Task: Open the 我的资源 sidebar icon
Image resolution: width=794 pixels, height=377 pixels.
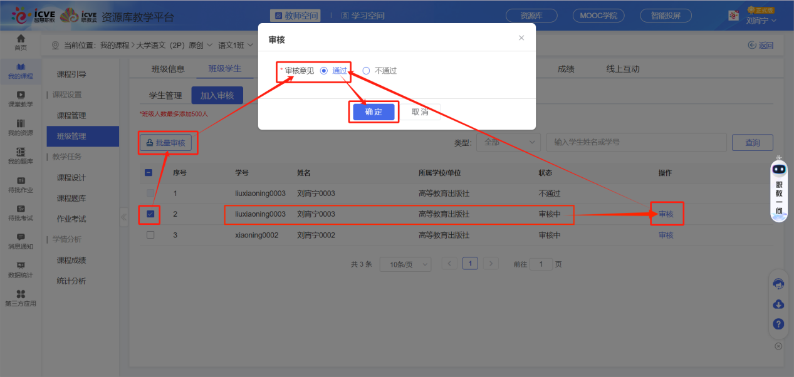Action: tap(21, 125)
